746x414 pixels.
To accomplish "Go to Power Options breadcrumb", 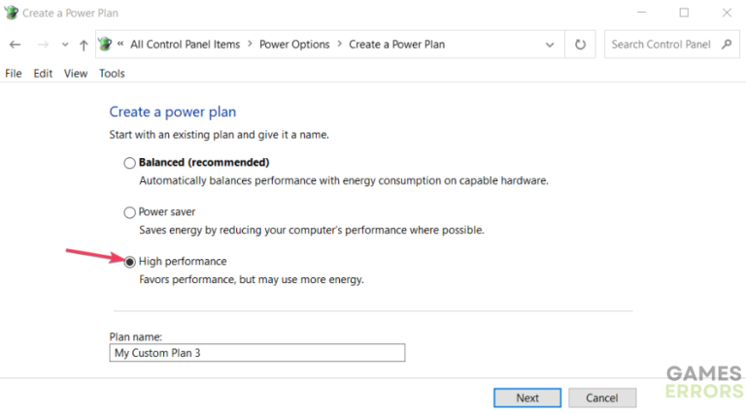I will pyautogui.click(x=295, y=45).
